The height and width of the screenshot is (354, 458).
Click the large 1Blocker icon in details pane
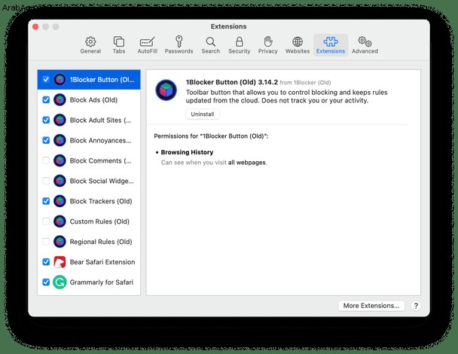166,90
